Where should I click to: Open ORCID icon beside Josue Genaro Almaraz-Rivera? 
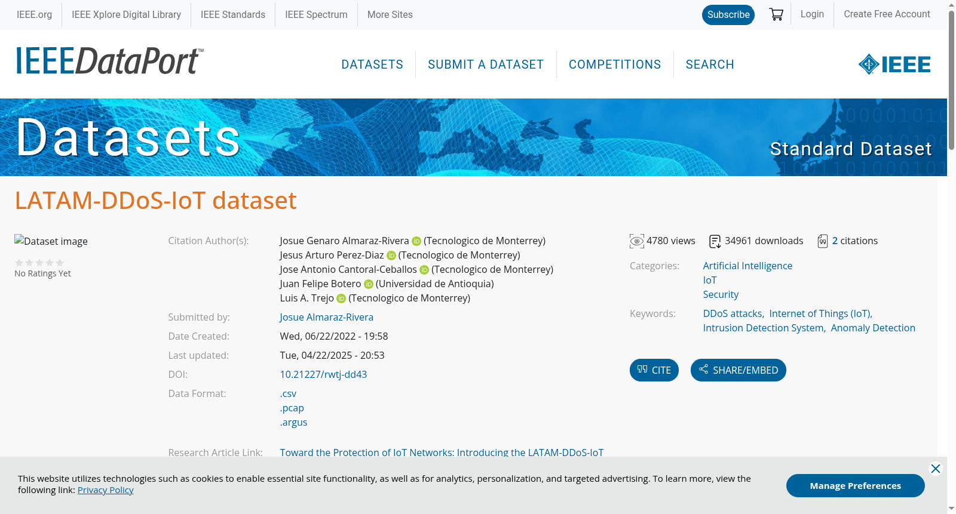pos(416,241)
